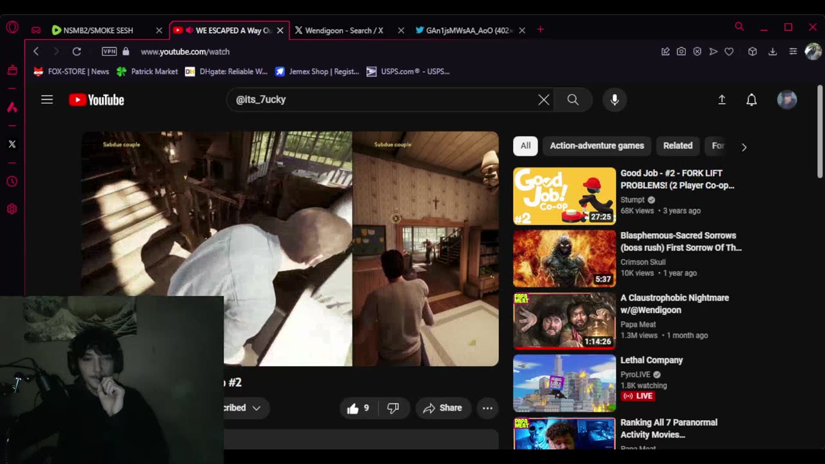Image resolution: width=825 pixels, height=464 pixels.
Task: Search with voice microphone button
Action: (x=614, y=100)
